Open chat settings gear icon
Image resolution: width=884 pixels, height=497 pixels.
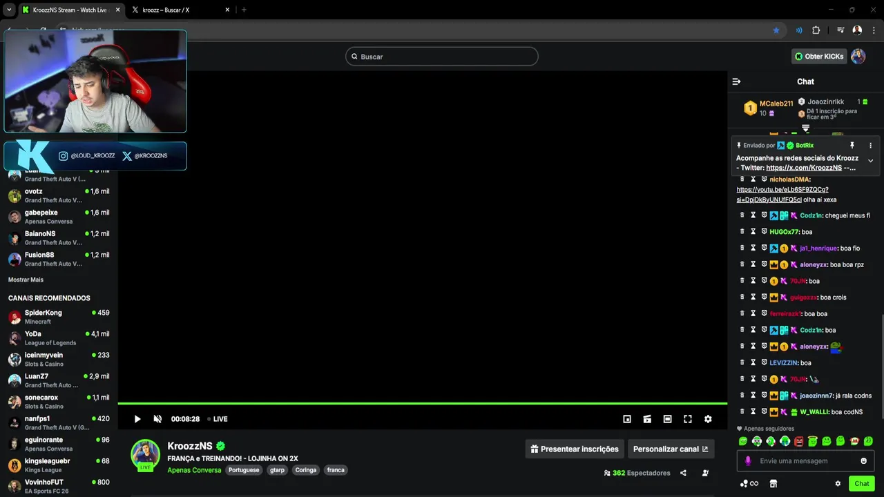pyautogui.click(x=838, y=484)
